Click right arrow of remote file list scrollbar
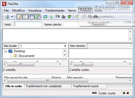Screen dimensions: 135x98 (130, 64)
